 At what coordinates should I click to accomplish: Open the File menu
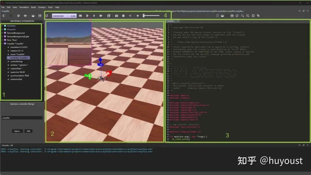click(3, 7)
